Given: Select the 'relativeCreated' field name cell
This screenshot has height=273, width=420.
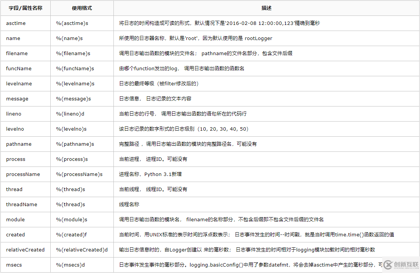Looking at the screenshot, I should (25, 250).
